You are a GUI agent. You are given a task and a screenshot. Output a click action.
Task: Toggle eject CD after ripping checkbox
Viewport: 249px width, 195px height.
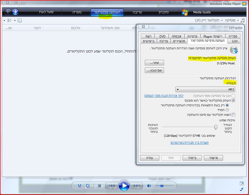[233, 114]
